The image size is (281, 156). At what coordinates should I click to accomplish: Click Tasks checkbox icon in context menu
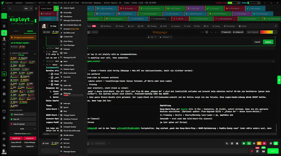point(61,53)
